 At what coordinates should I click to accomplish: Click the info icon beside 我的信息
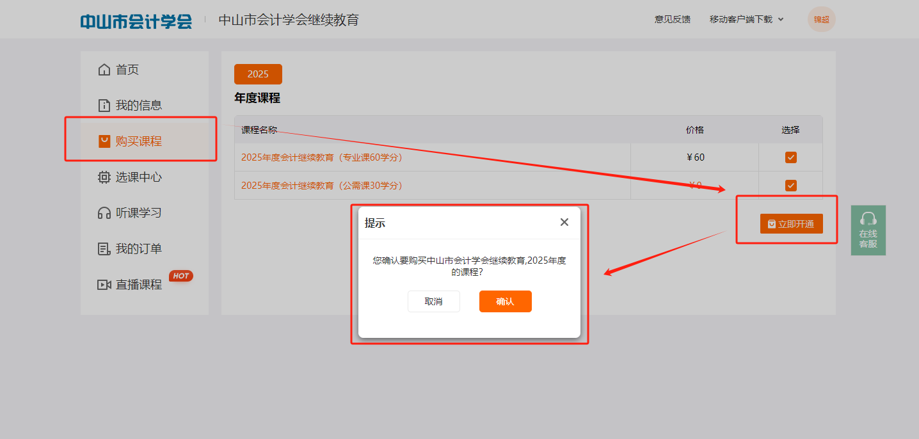click(x=104, y=106)
